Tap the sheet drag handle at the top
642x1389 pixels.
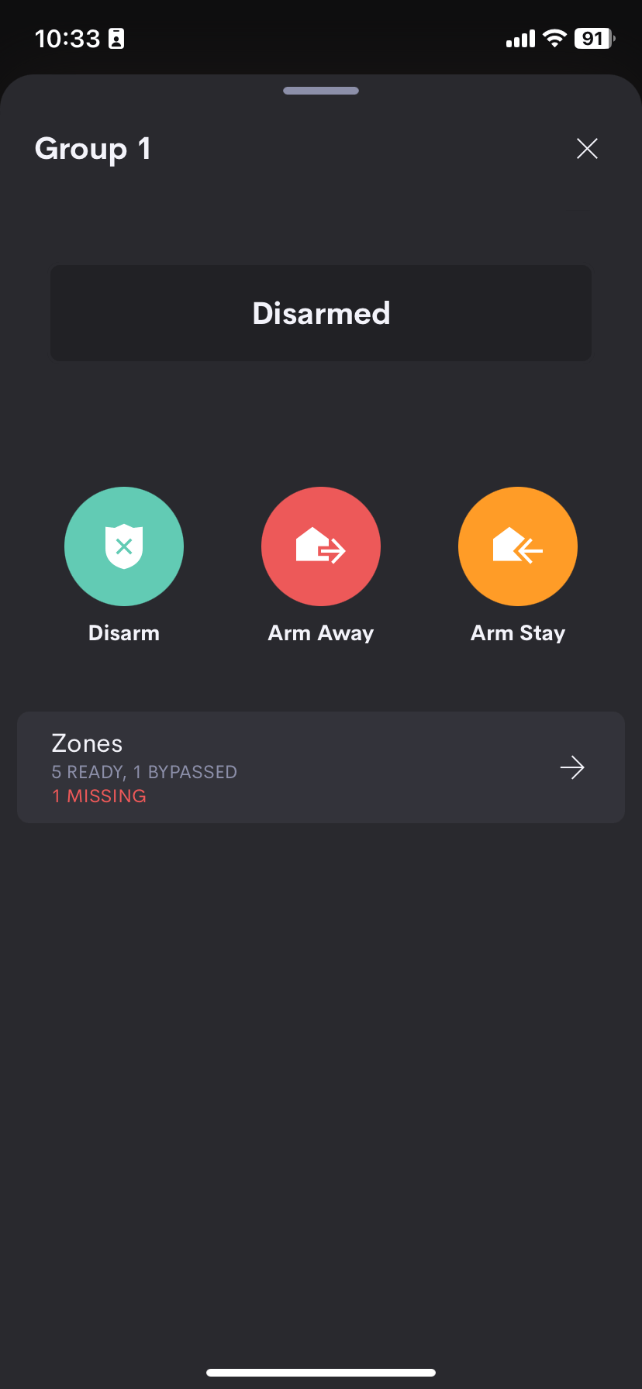point(321,91)
